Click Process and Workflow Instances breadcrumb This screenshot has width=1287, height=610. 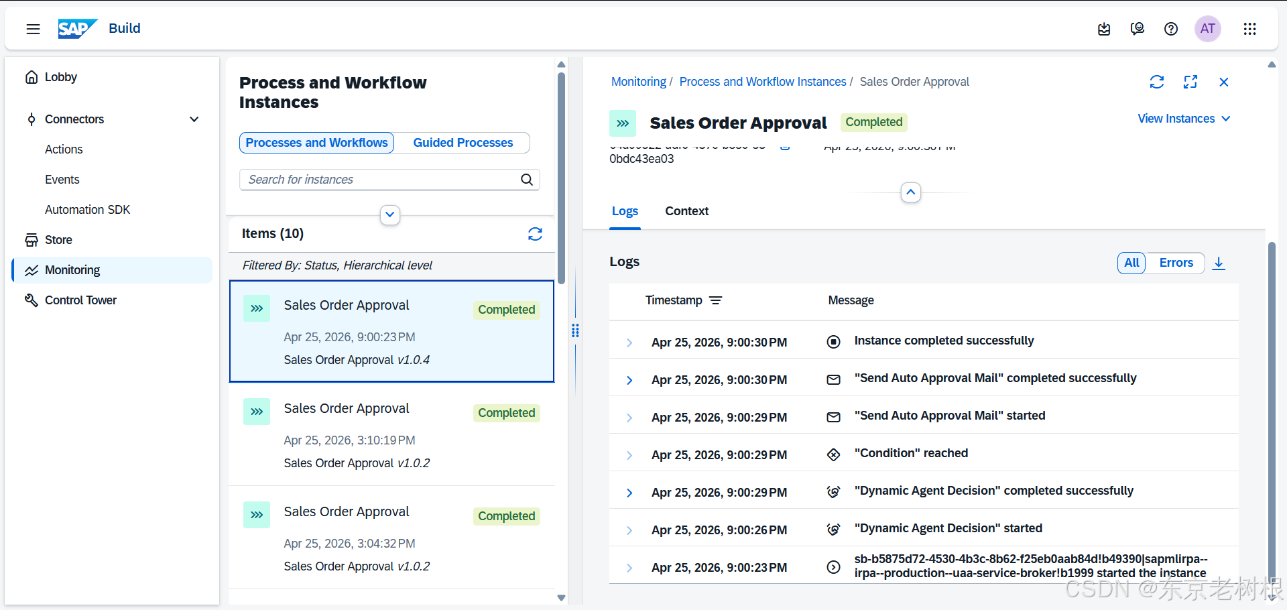click(x=763, y=82)
